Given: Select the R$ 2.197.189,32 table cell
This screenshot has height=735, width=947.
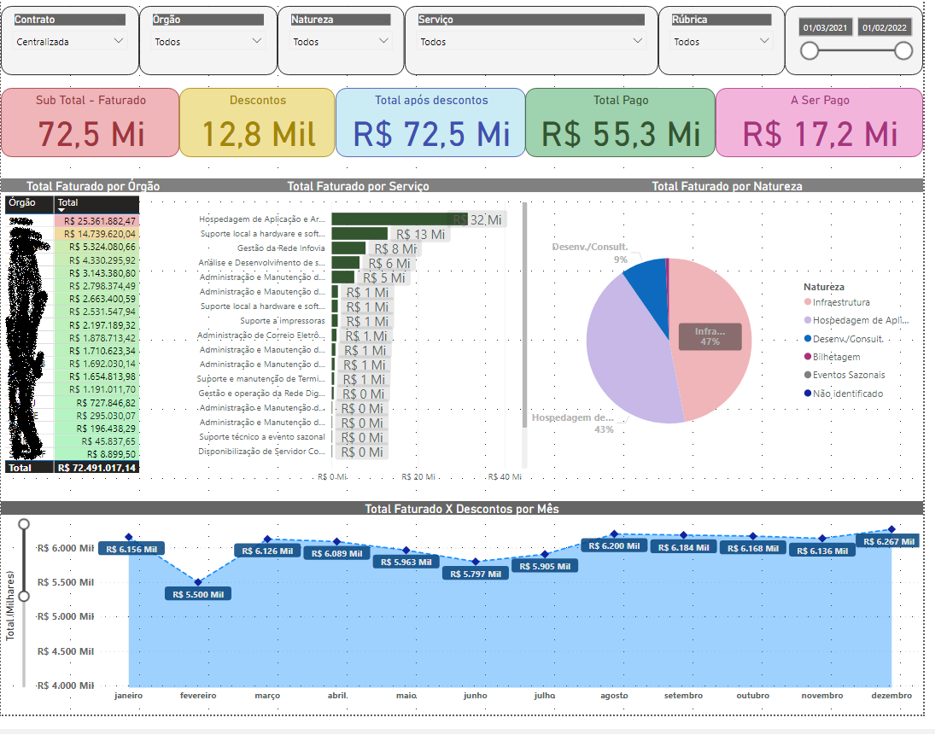Looking at the screenshot, I should (x=96, y=325).
